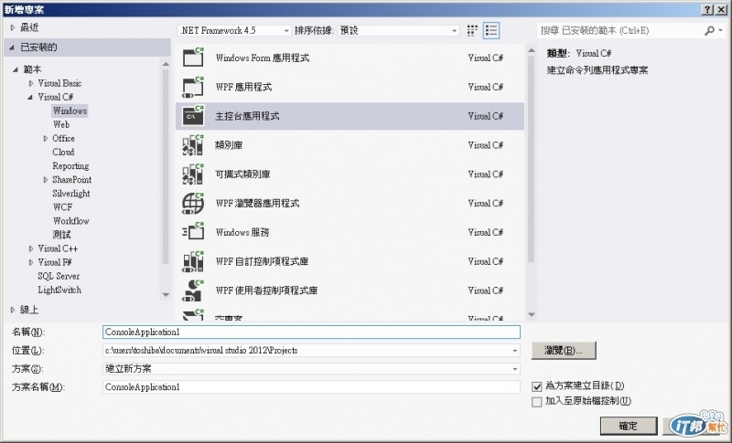This screenshot has width=732, height=443.
Task: Select WCF template category
Action: tap(62, 207)
